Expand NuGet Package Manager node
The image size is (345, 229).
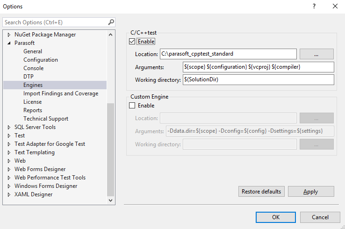[x=9, y=35]
